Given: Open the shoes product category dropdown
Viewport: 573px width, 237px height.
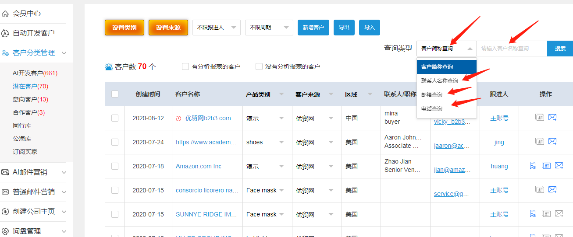Looking at the screenshot, I should click(265, 142).
